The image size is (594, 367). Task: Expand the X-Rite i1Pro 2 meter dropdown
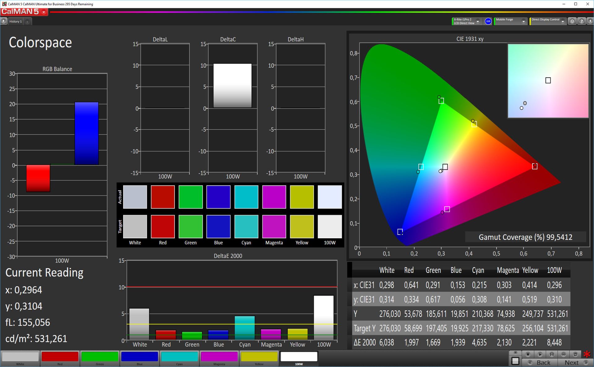[x=478, y=21]
